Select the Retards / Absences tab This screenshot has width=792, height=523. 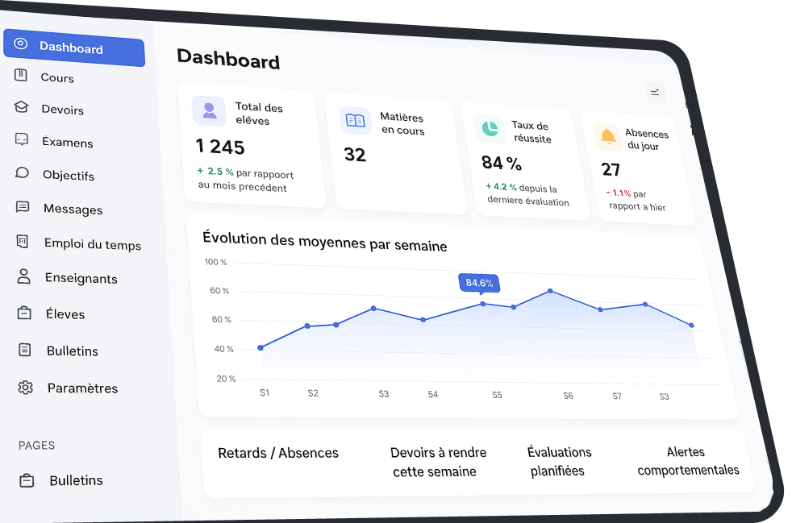click(x=278, y=453)
